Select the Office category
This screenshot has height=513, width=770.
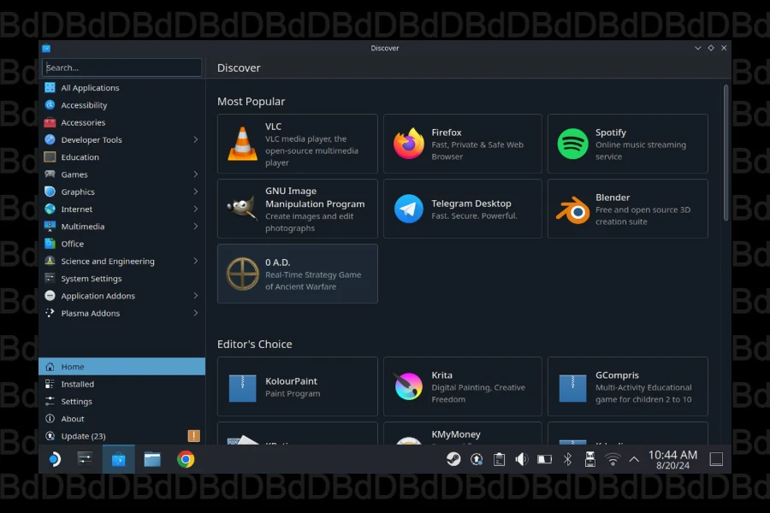click(121, 244)
